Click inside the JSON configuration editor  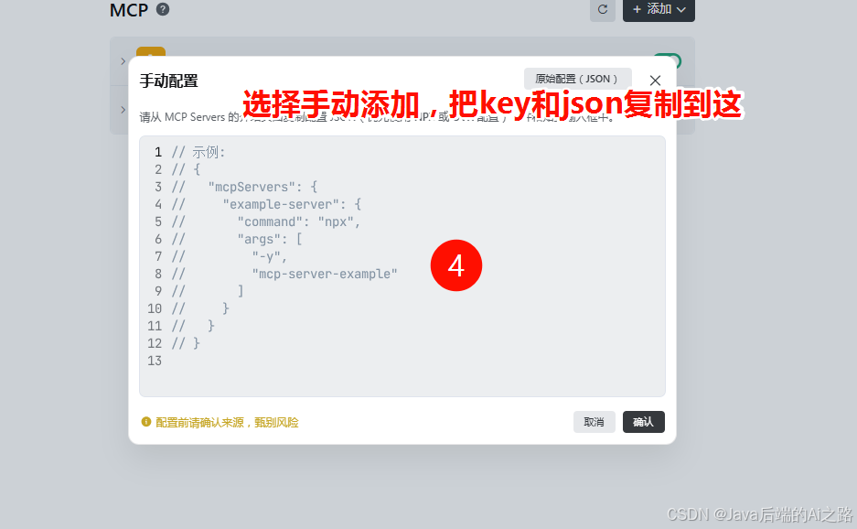pos(402,265)
